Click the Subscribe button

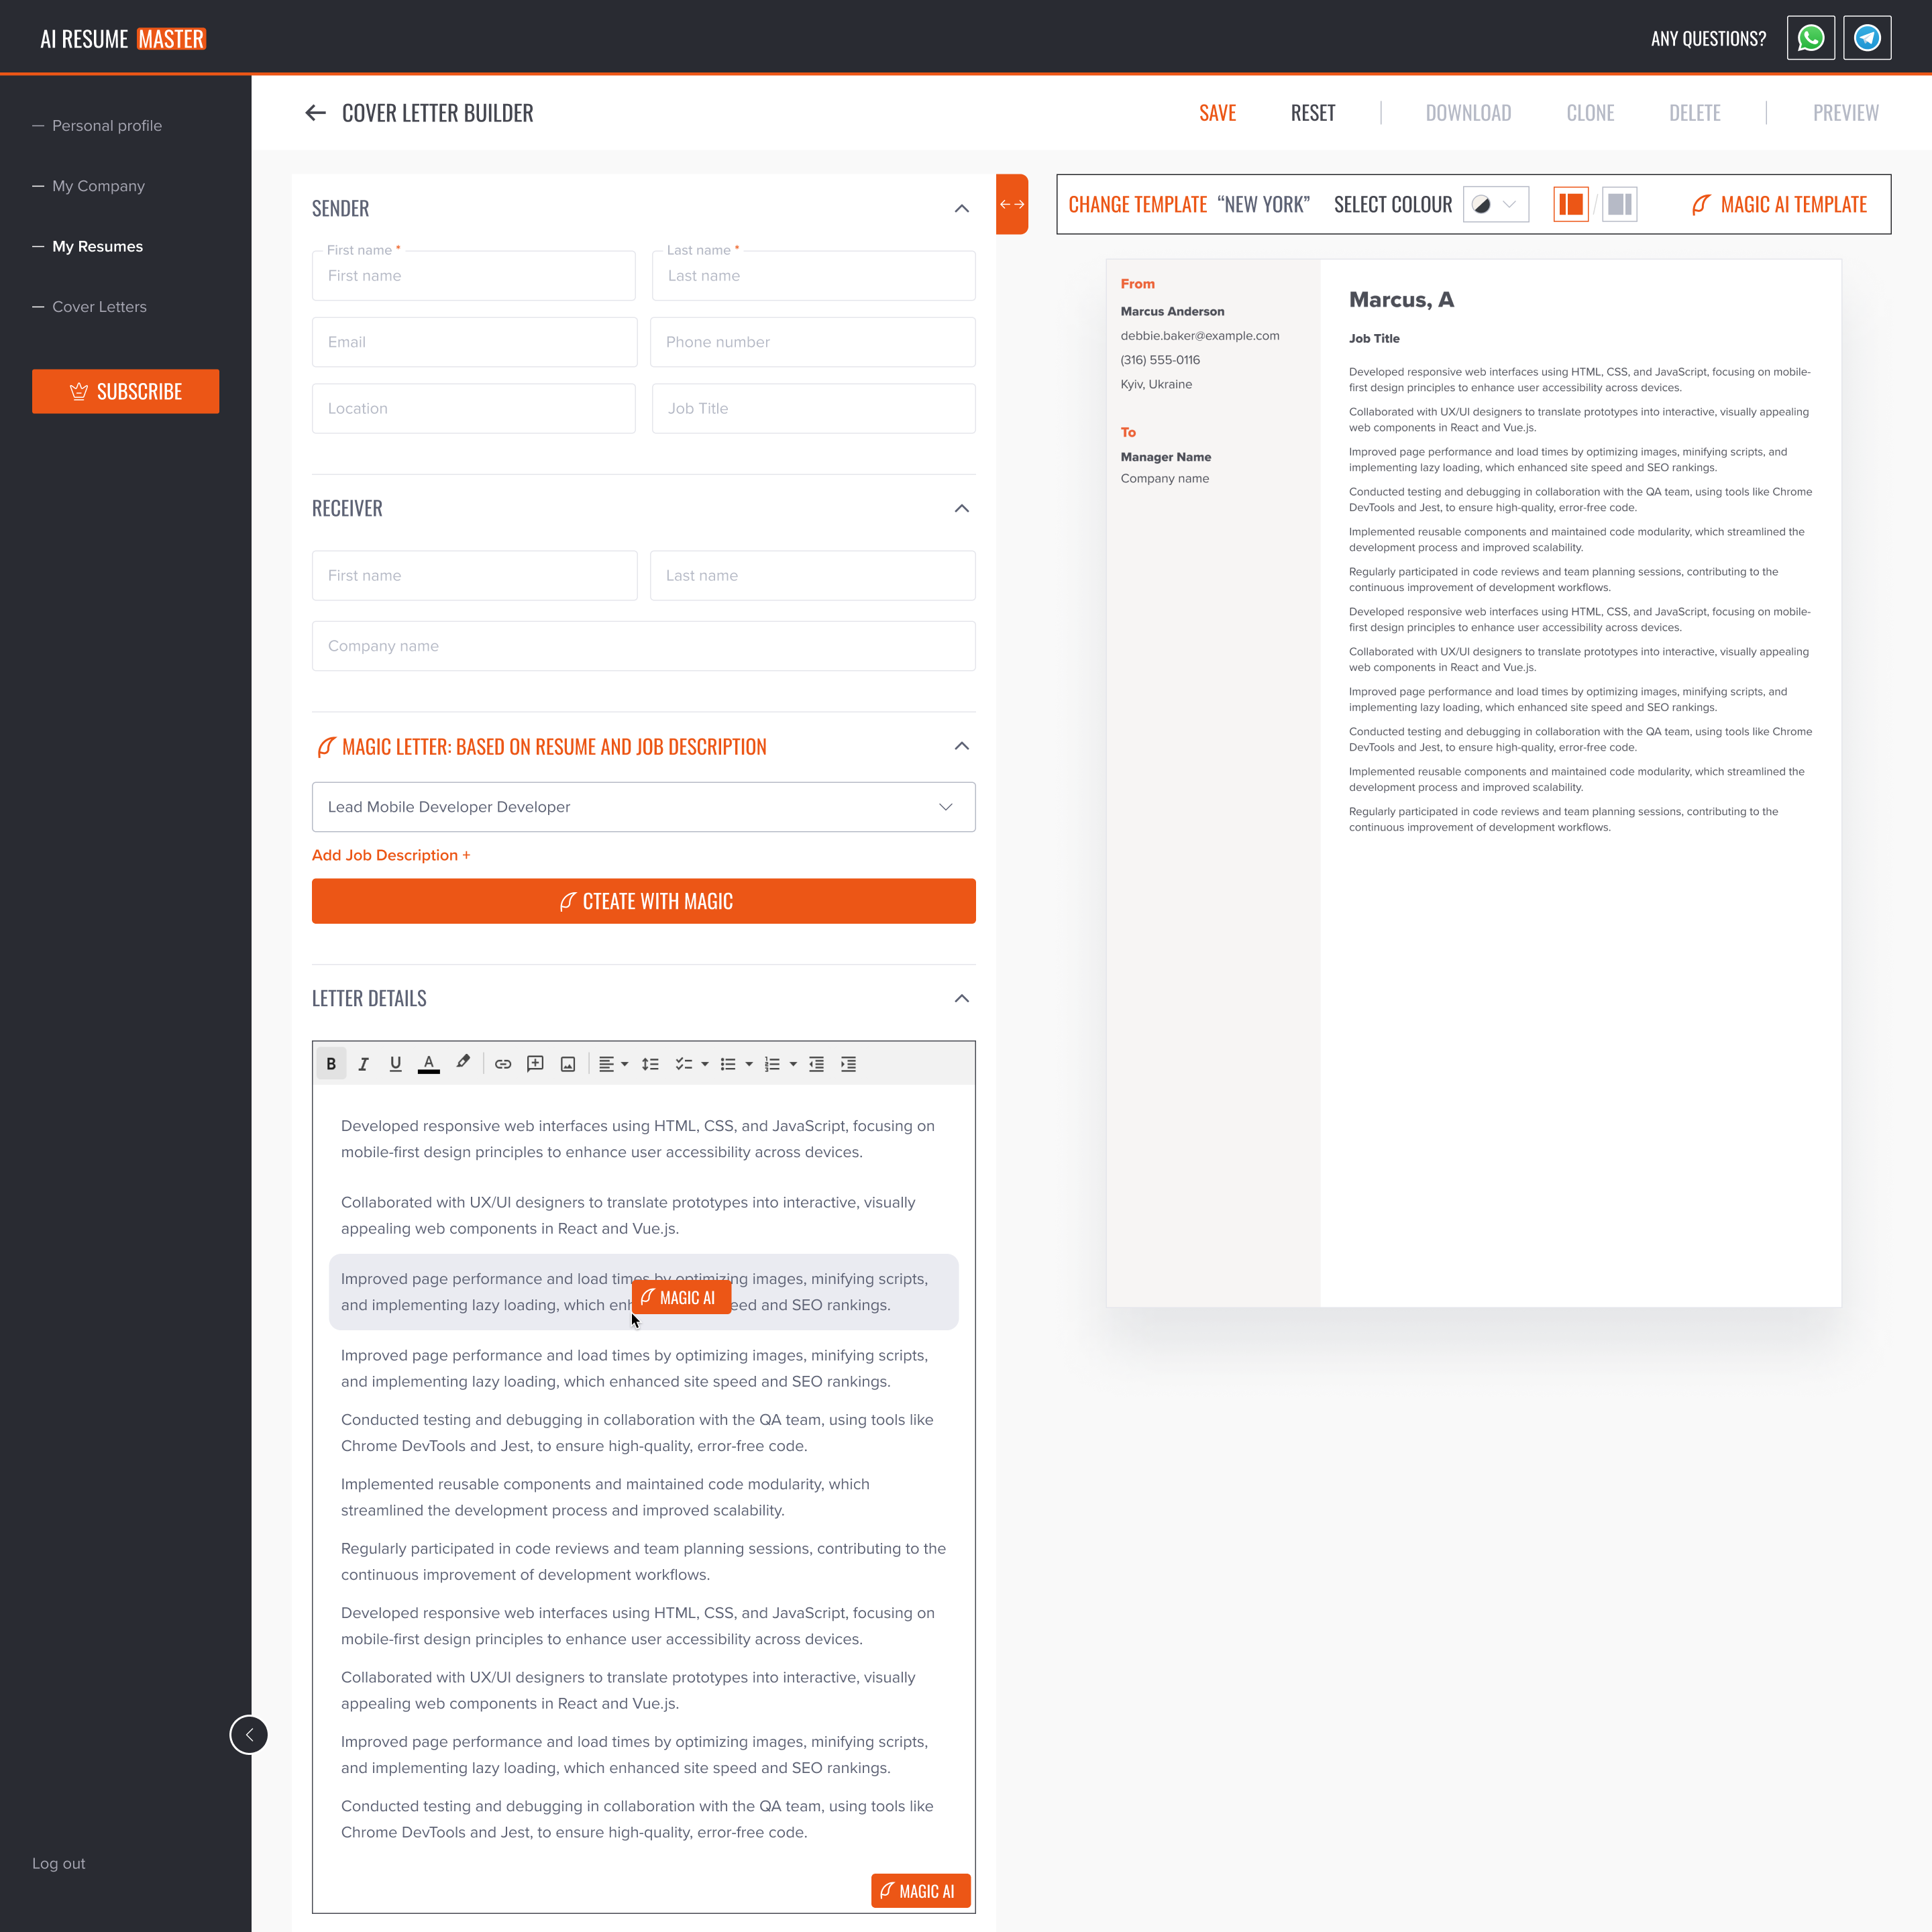(126, 391)
